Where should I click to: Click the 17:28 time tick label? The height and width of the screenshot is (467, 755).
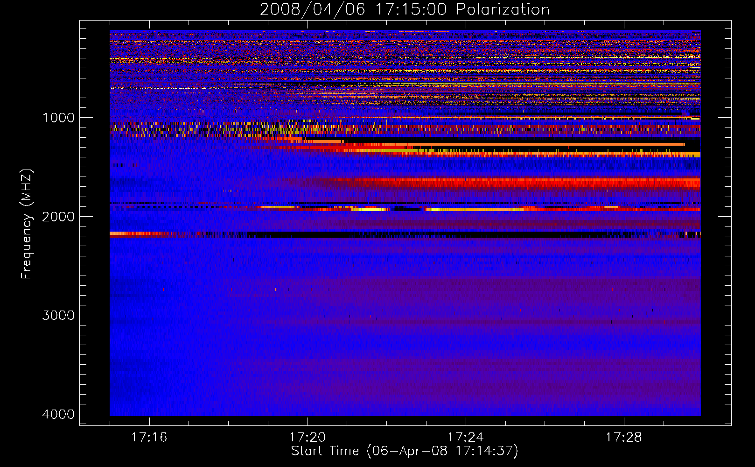(x=624, y=438)
